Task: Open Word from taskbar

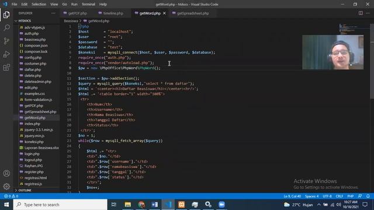Action: tap(154, 205)
